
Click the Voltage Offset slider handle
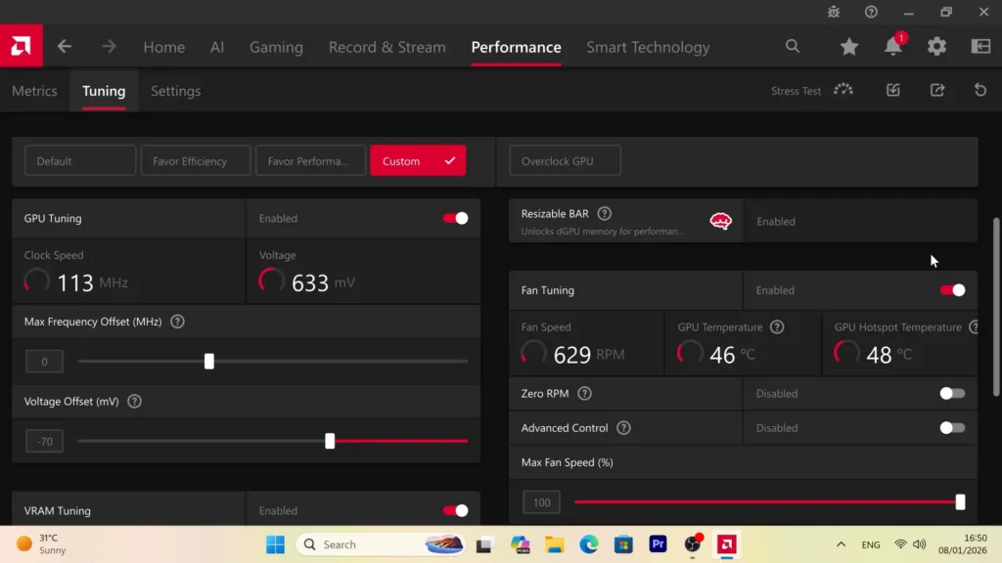[330, 441]
